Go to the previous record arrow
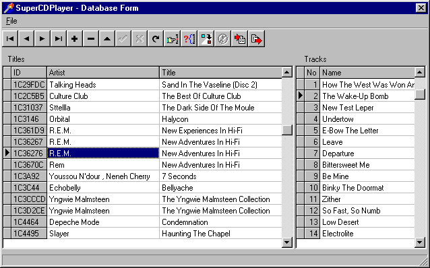430x268 pixels. (x=26, y=39)
